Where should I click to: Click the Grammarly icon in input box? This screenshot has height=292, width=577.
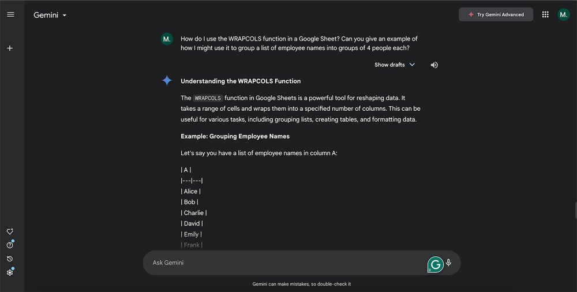(435, 264)
